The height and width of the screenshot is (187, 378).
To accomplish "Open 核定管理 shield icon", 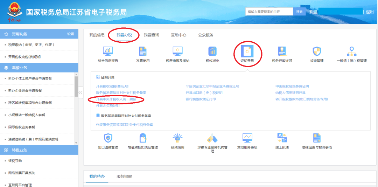I will (316, 51).
